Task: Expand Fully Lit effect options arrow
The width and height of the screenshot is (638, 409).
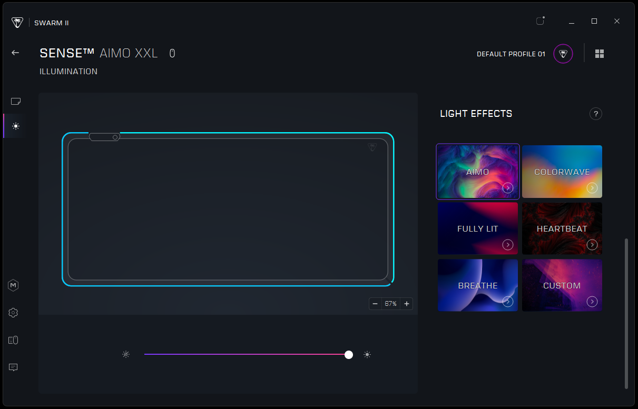Action: pyautogui.click(x=508, y=245)
